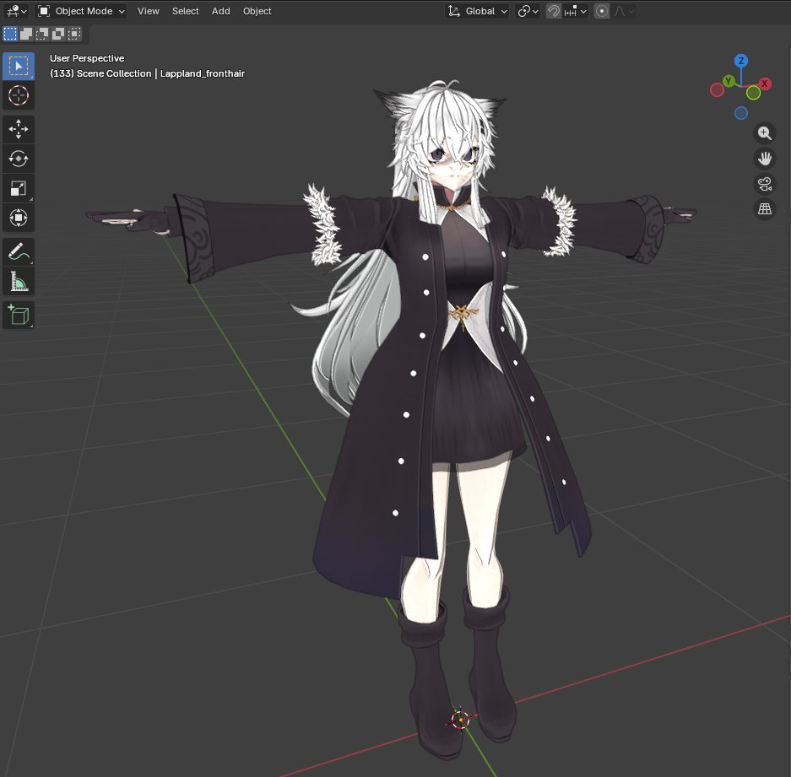Select the Measure tool
Viewport: 791px width, 777px height.
[x=19, y=281]
